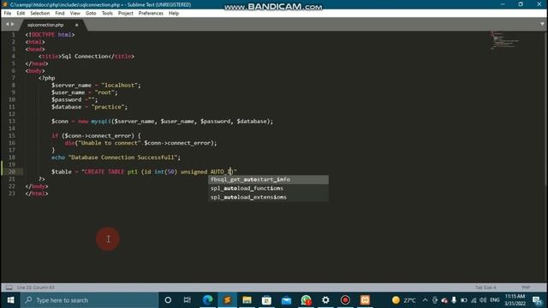Viewport: 548px width, 308px height.
Task: Open the tab list dropdown arrow
Action: [x=542, y=24]
